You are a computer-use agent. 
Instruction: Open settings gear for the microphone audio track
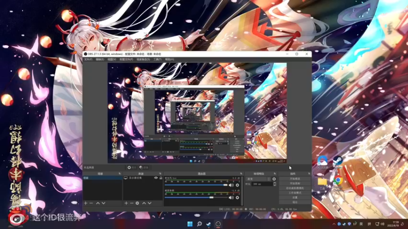[237, 185]
